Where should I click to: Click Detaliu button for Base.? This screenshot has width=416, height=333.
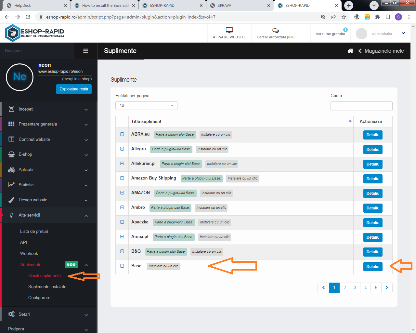(373, 267)
